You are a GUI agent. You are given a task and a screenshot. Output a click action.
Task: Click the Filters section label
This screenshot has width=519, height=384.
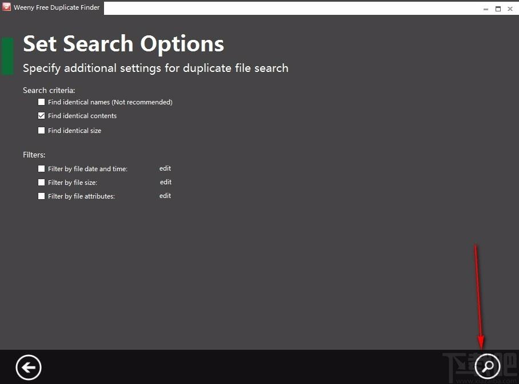(34, 155)
